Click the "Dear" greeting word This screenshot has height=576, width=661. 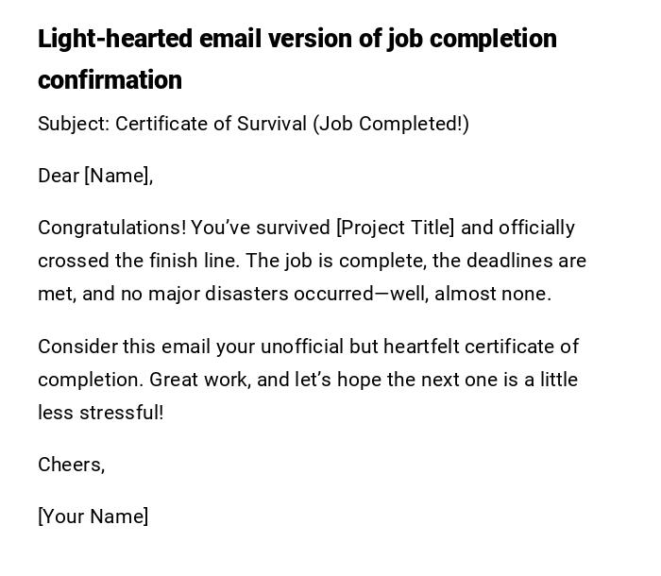[59, 176]
